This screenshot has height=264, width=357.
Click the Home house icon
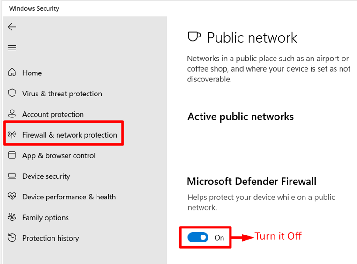click(x=12, y=73)
